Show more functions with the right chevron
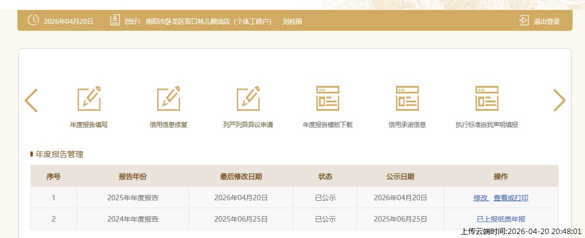585x238 pixels. [x=560, y=100]
